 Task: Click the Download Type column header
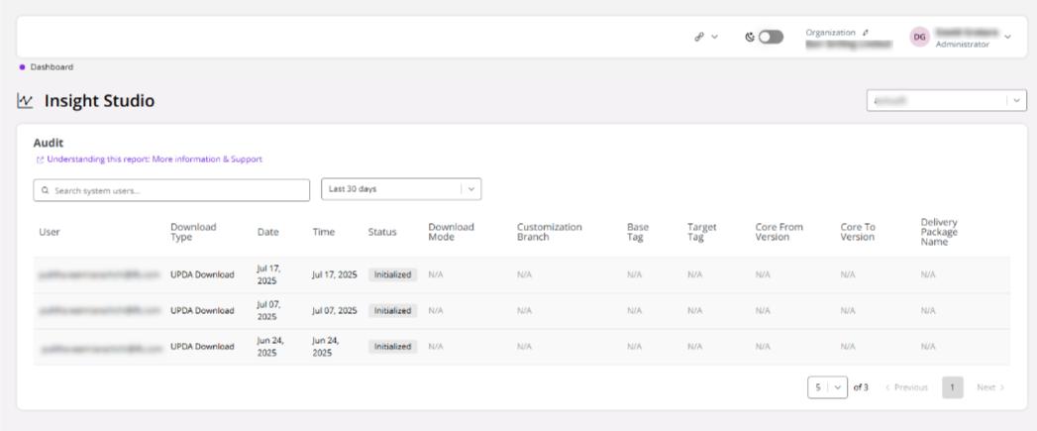click(193, 232)
